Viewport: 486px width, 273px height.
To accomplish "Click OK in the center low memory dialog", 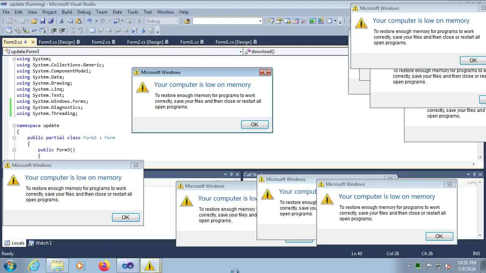I will pos(255,124).
